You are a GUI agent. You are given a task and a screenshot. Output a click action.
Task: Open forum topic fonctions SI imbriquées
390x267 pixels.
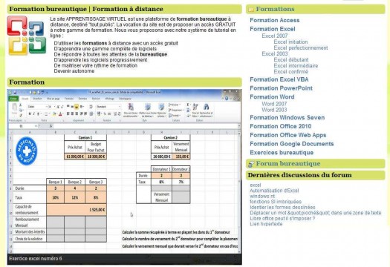point(276,202)
